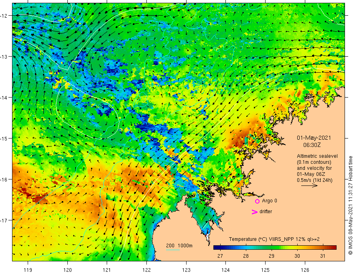
Task: Click the 28 value on temperature scale
Action: pyautogui.click(x=245, y=256)
